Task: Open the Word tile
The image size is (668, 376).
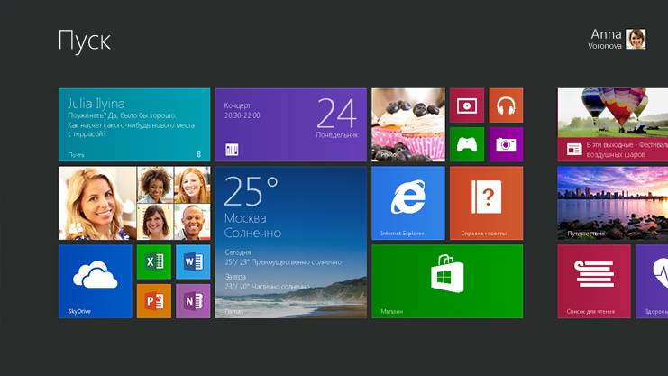Action: point(193,261)
